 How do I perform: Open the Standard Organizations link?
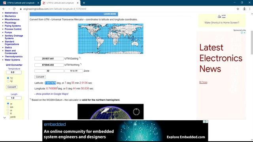12,43
